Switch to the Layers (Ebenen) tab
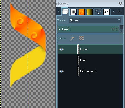The height and width of the screenshot is (108, 125). pos(65,12)
